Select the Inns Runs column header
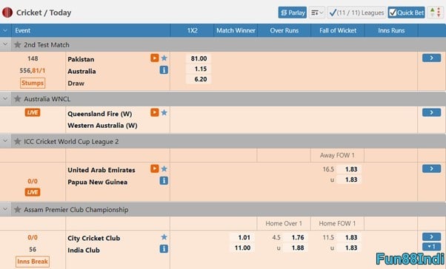446x269 pixels. [x=391, y=30]
